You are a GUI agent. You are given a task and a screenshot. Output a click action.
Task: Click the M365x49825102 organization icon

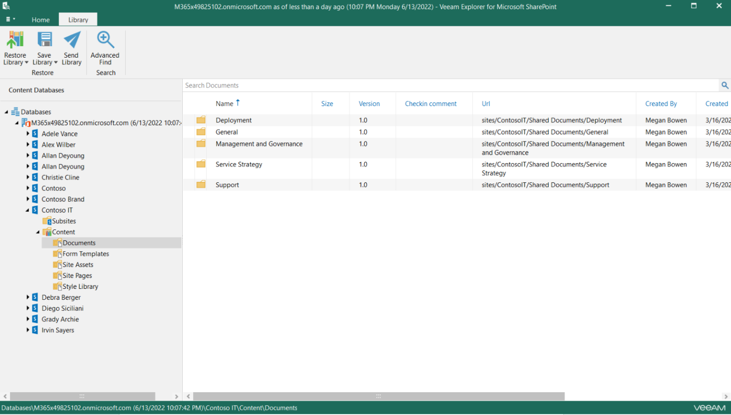25,122
